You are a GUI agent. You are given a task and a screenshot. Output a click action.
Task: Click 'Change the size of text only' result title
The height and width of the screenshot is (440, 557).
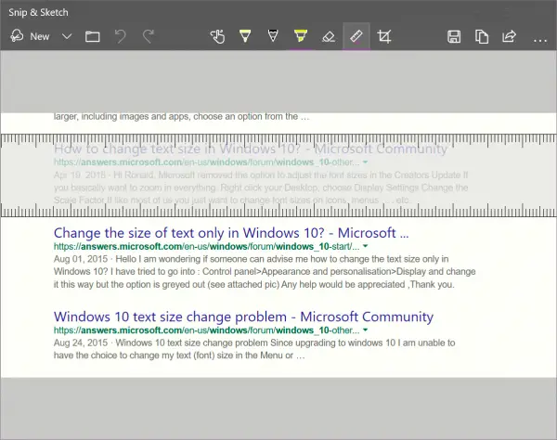click(x=231, y=233)
